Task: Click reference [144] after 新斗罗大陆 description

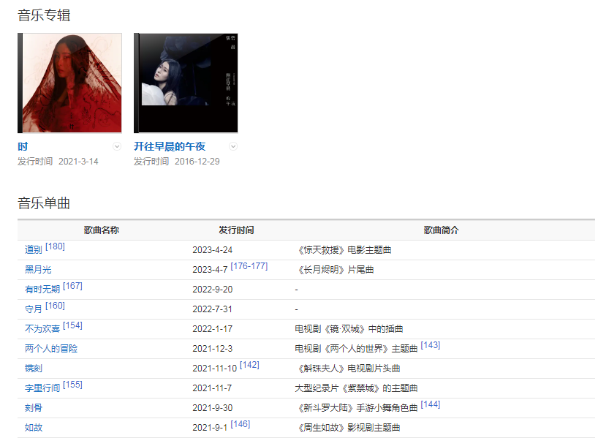Action: click(430, 404)
